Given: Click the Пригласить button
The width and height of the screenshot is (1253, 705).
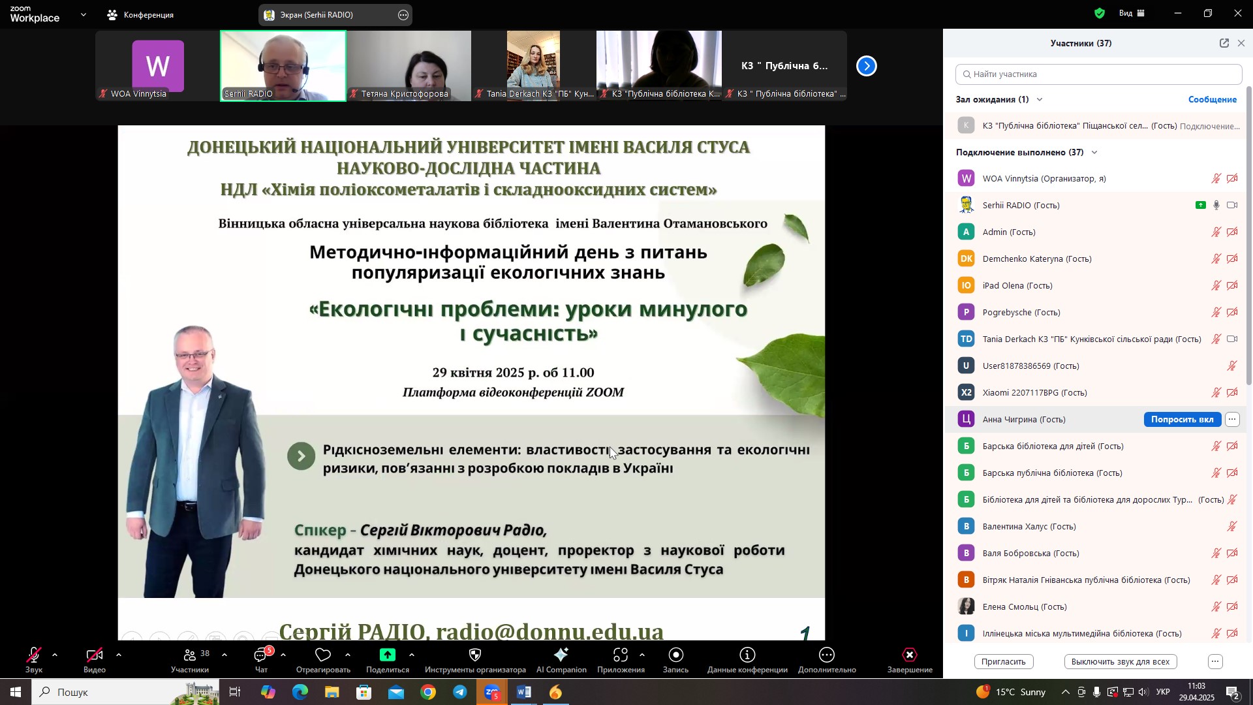Looking at the screenshot, I should click(1004, 662).
